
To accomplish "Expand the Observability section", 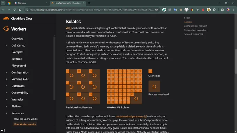I will click(6, 93).
